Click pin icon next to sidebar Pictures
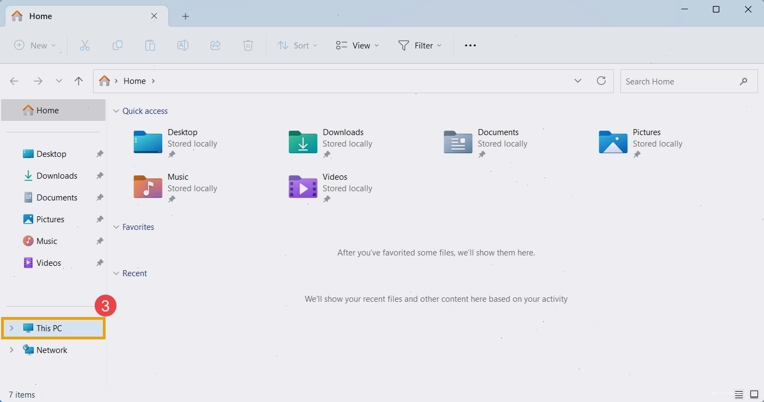 [x=100, y=220]
